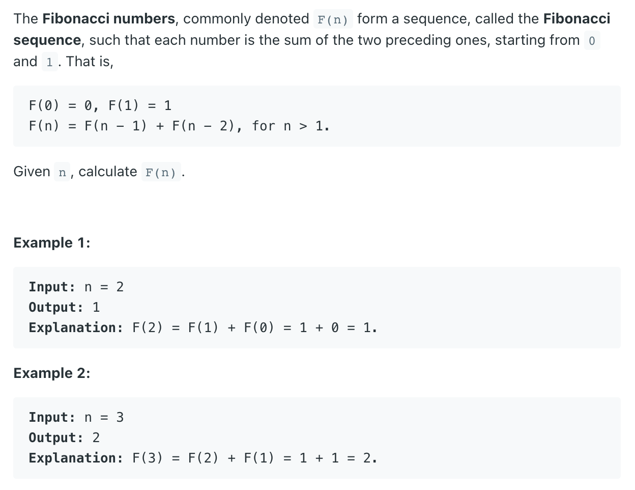The image size is (635, 490).
Task: Click the bold 'Fibonacci sequence' phrase
Action: pos(312,29)
